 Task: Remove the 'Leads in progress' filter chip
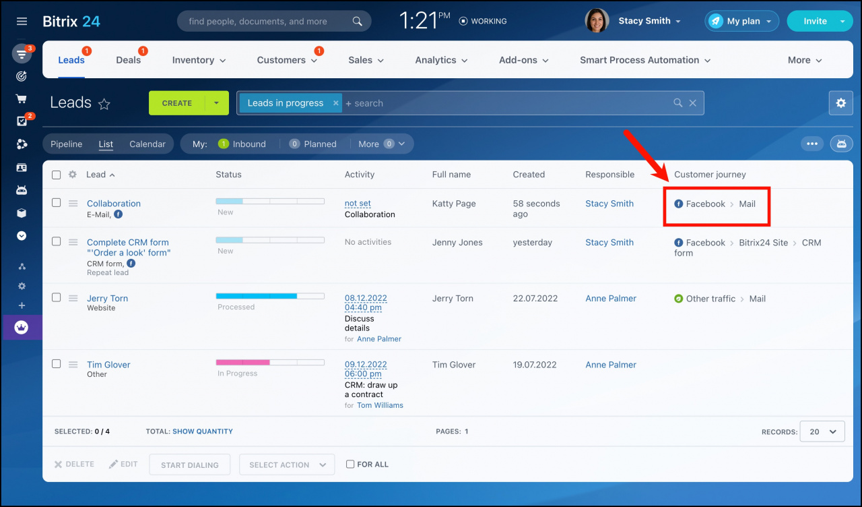(x=336, y=103)
